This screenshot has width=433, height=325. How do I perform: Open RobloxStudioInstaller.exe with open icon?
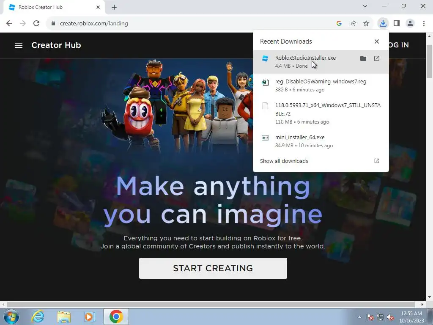click(x=377, y=58)
